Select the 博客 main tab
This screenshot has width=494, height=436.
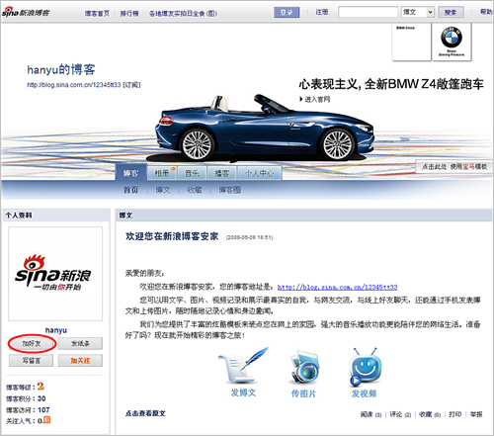click(130, 173)
